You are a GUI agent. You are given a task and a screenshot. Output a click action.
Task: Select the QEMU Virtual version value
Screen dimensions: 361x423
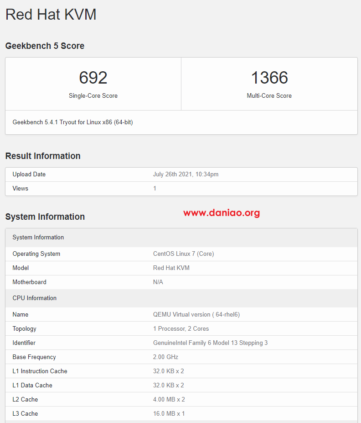click(x=196, y=315)
